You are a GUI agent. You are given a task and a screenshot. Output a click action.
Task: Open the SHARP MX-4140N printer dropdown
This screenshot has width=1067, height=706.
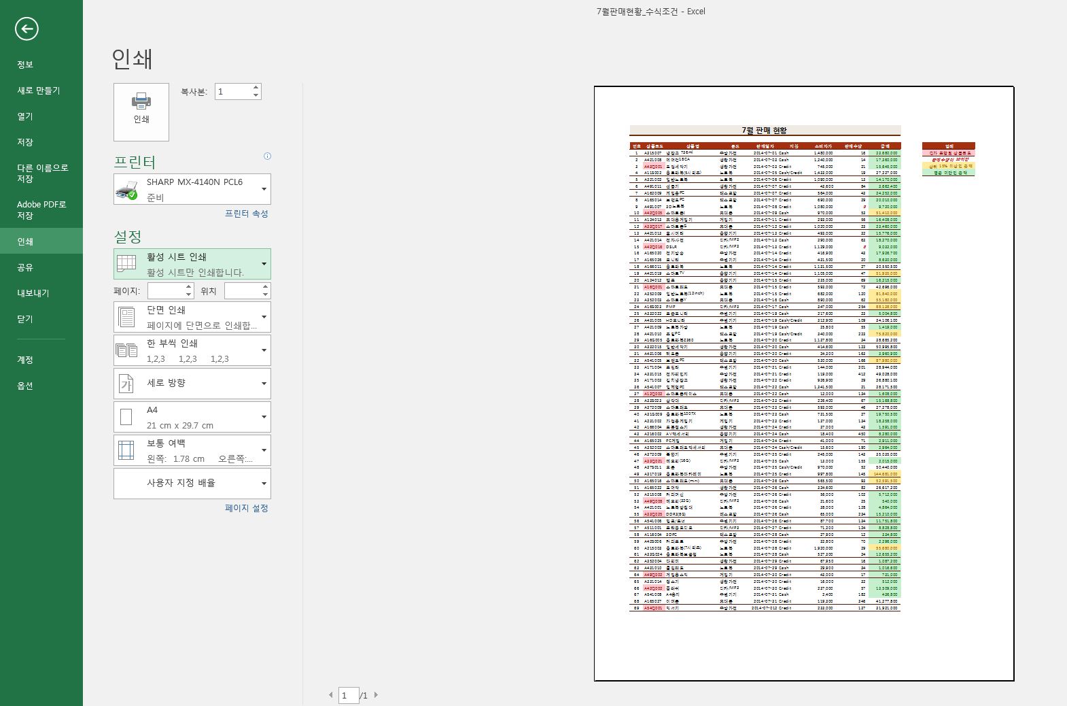(192, 189)
